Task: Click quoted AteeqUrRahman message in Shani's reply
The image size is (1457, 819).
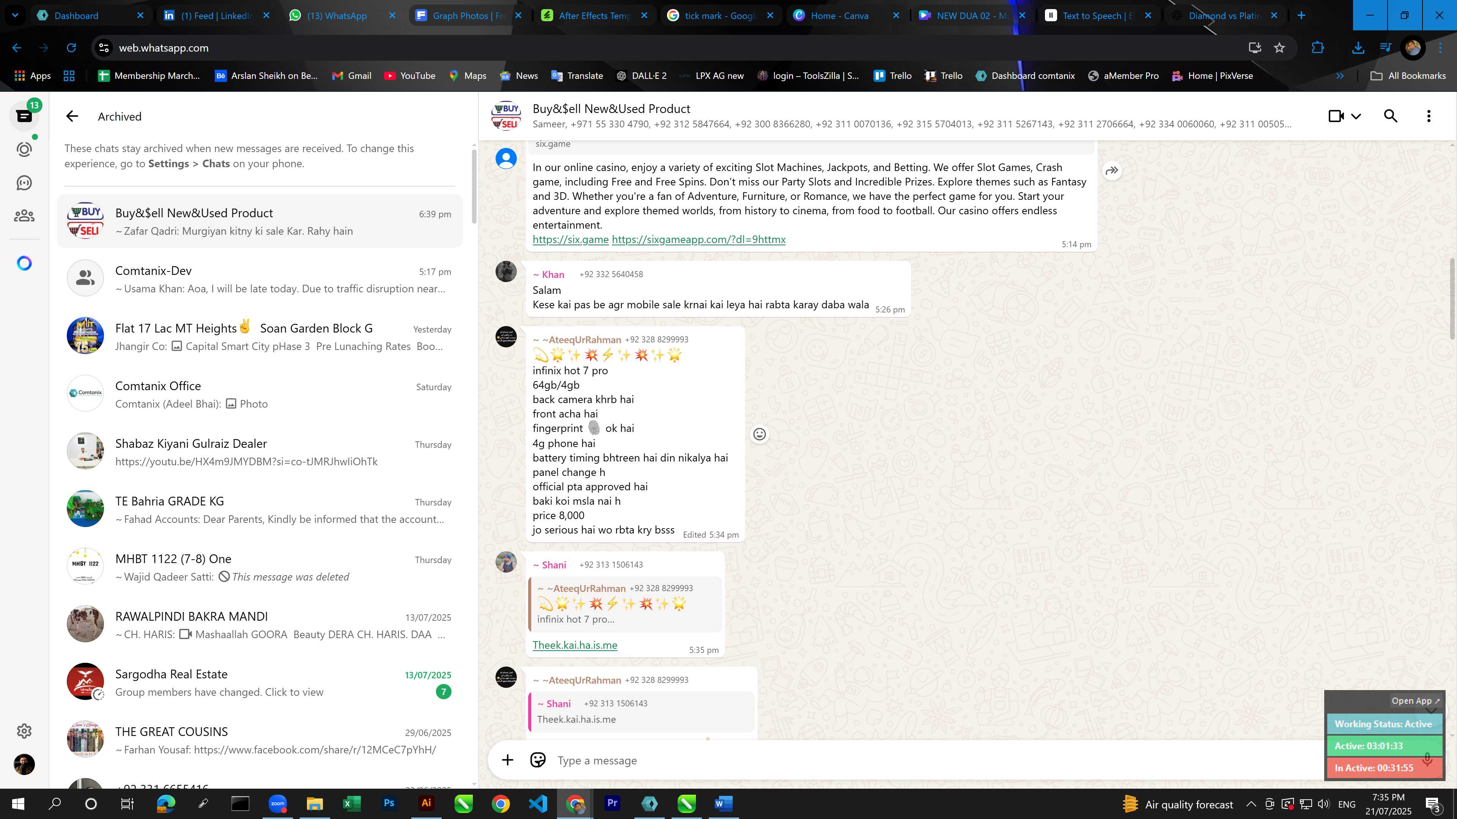Action: coord(625,604)
